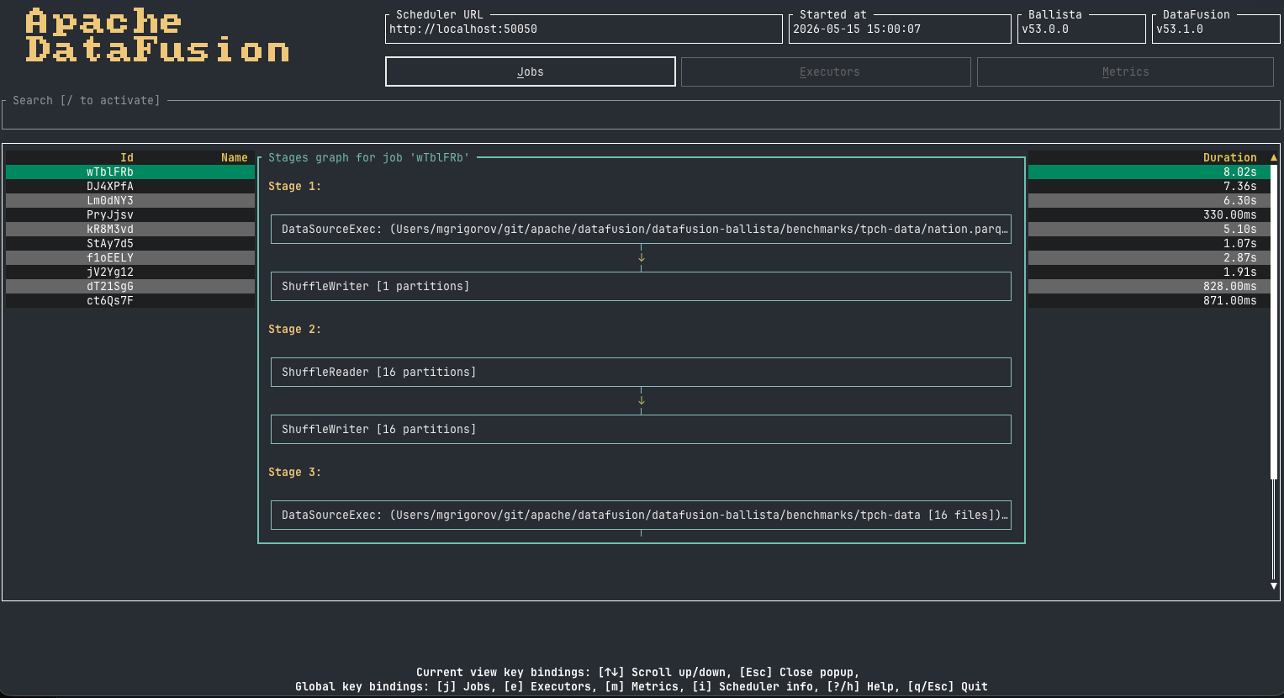Click the nation.parquet DataSourceExec node

pos(641,229)
